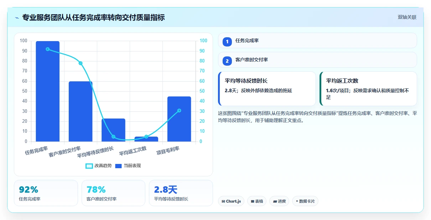Click the 平均等待反馈时长 axis label

95,152
